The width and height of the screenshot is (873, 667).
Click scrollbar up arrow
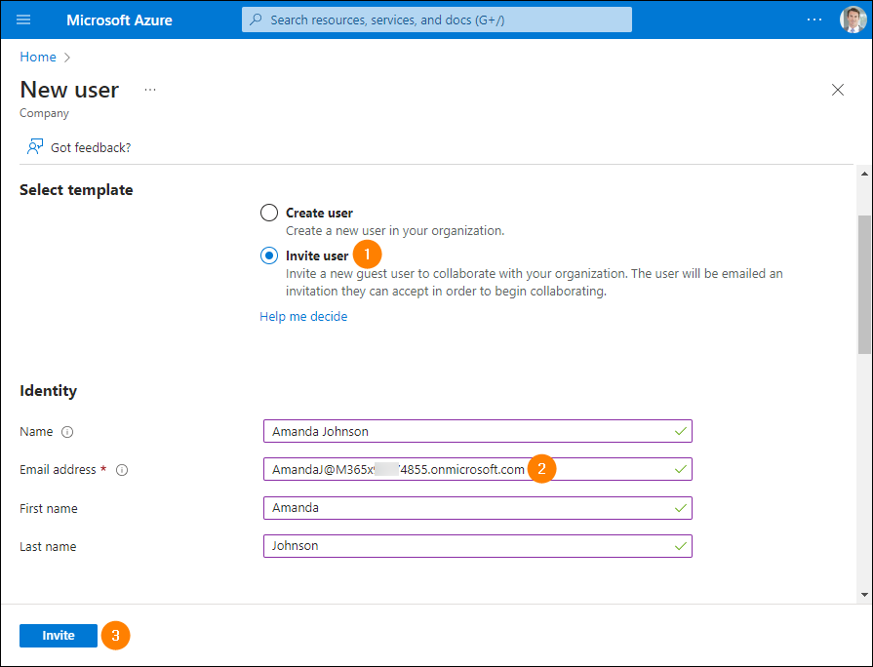[864, 174]
